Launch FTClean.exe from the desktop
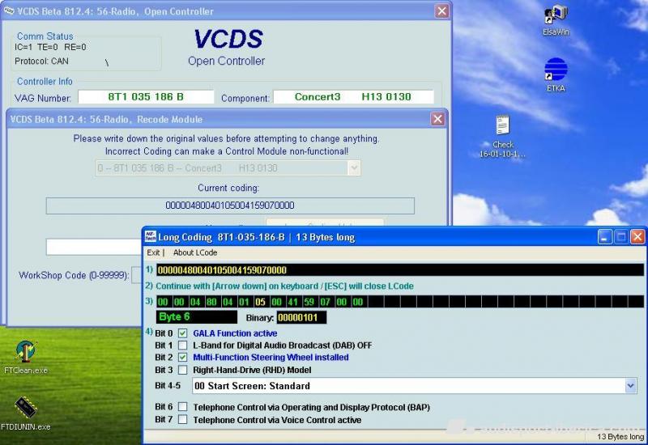Image resolution: width=648 pixels, height=445 pixels. point(26,357)
